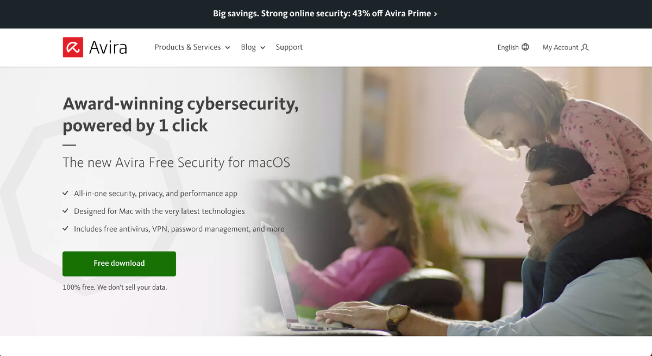The height and width of the screenshot is (356, 652).
Task: Expand the Products & Services chevron
Action: pyautogui.click(x=228, y=48)
